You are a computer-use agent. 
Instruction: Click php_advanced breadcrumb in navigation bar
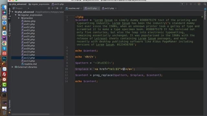(x=18, y=4)
